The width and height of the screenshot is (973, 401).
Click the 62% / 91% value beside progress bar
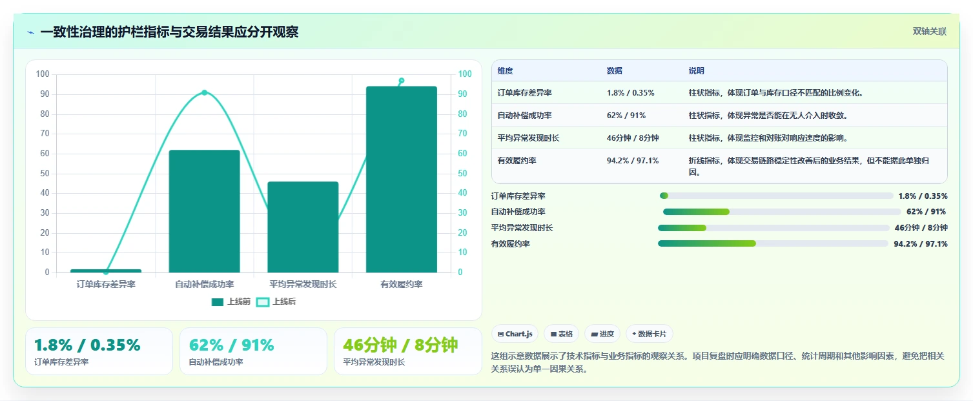pyautogui.click(x=927, y=212)
